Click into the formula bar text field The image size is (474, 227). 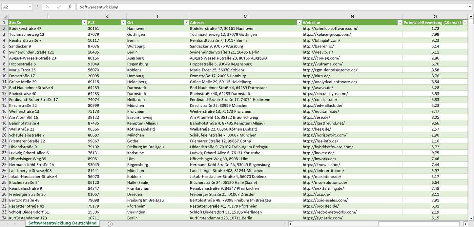262,7
